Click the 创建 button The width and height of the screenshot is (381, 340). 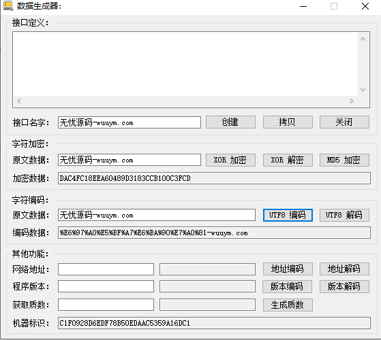point(230,122)
